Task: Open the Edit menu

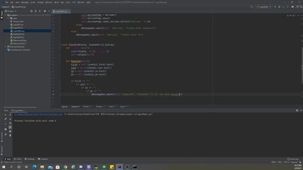Action: tap(12, 2)
